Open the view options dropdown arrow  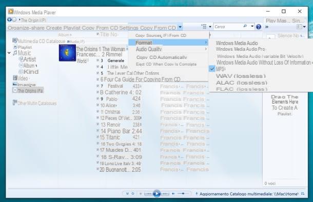(x=210, y=27)
